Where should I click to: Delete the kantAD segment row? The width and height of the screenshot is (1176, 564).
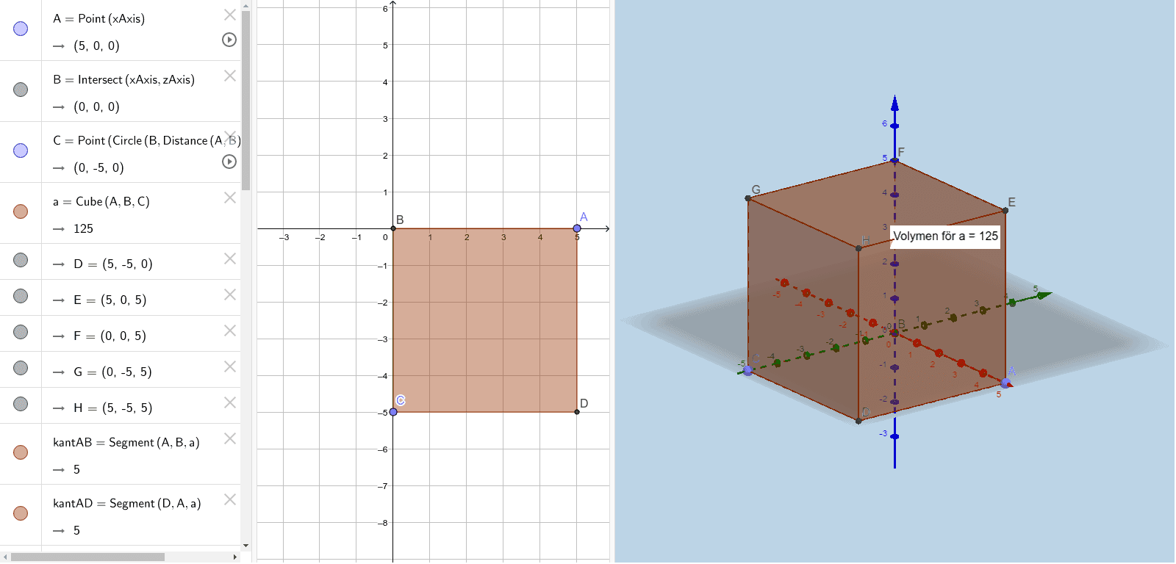230,499
